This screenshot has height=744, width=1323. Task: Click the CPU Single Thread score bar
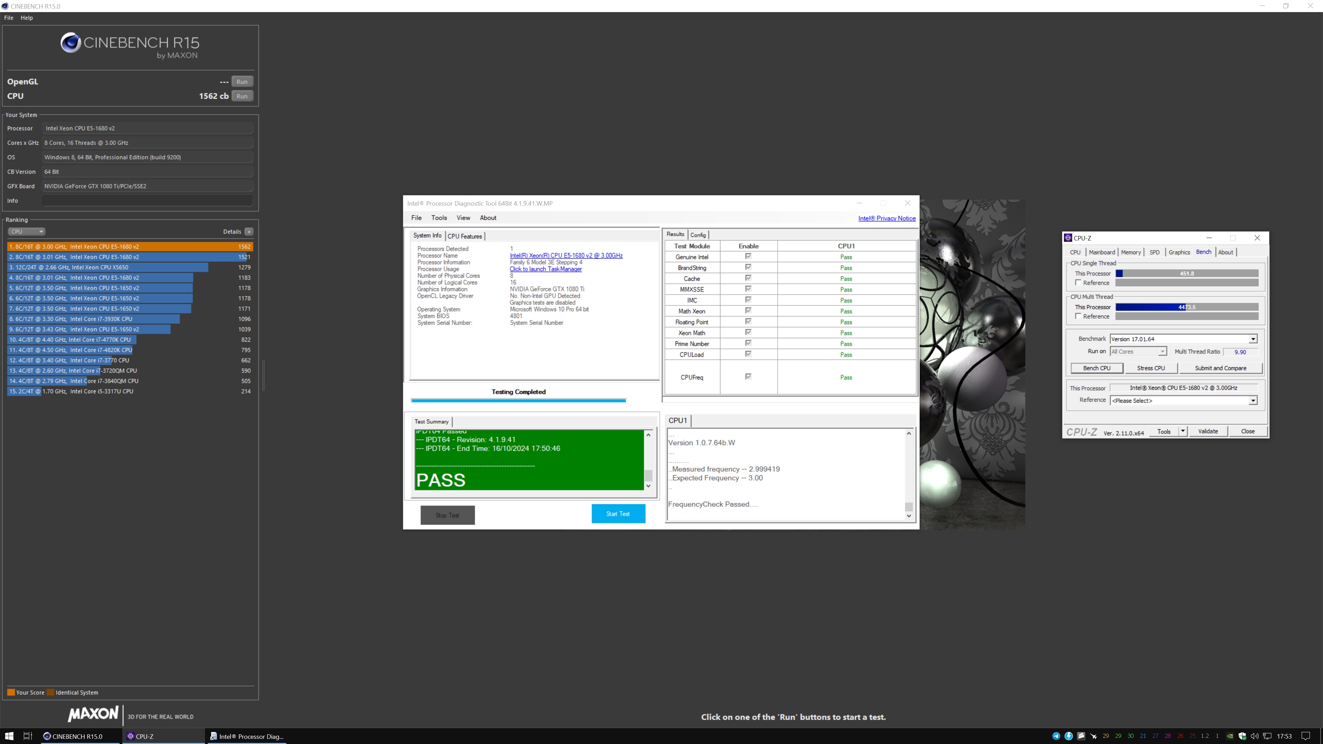pyautogui.click(x=1187, y=274)
